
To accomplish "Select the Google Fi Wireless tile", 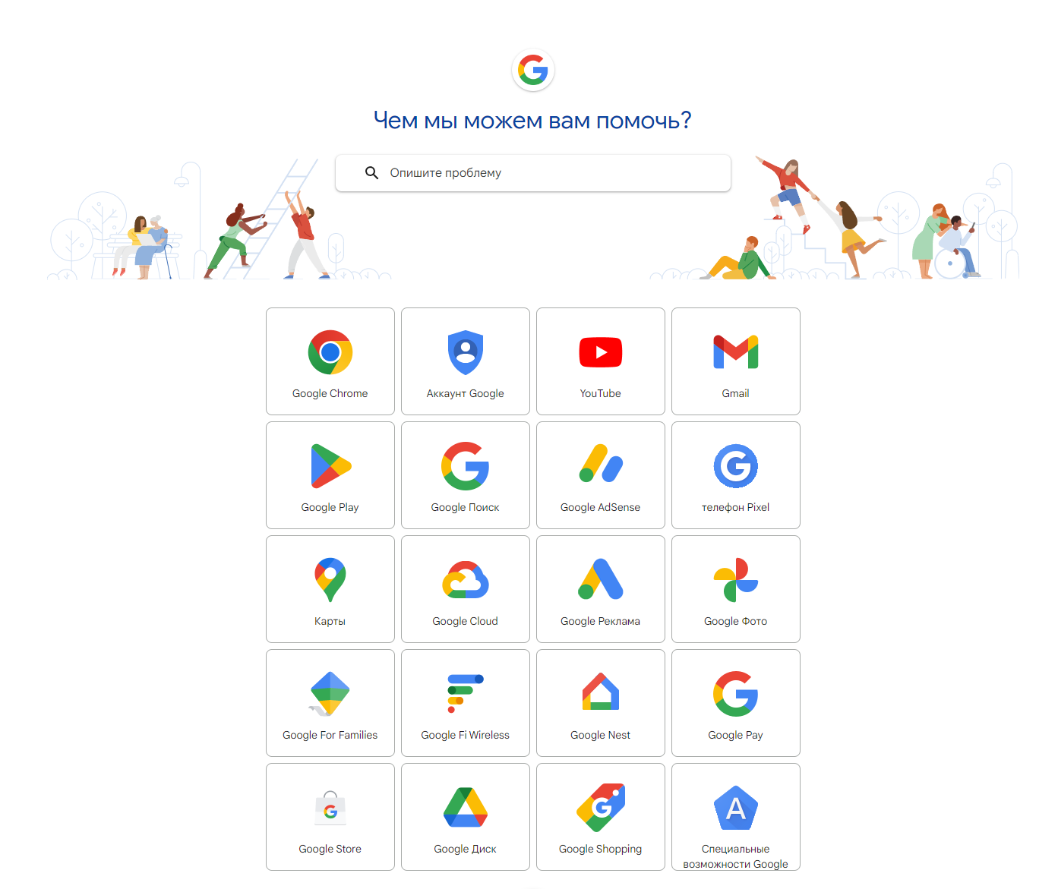I will [x=466, y=703].
